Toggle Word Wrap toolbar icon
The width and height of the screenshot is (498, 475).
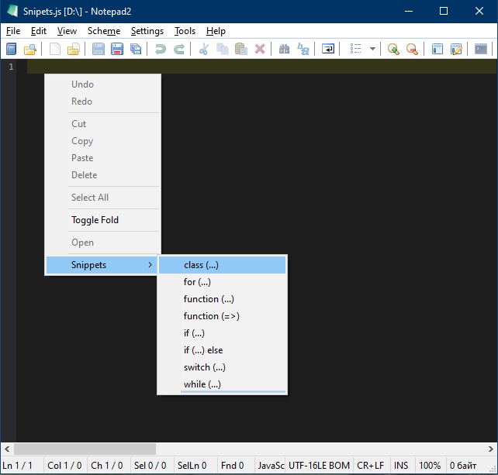click(328, 49)
